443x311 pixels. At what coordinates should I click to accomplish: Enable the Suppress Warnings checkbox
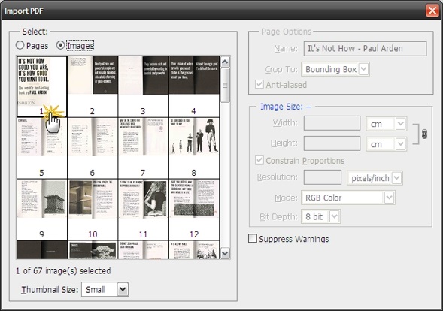click(252, 238)
